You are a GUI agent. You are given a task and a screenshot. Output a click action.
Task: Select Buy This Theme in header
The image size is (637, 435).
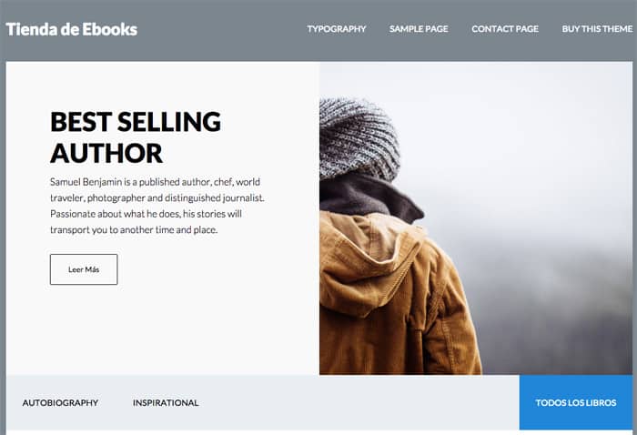(597, 29)
